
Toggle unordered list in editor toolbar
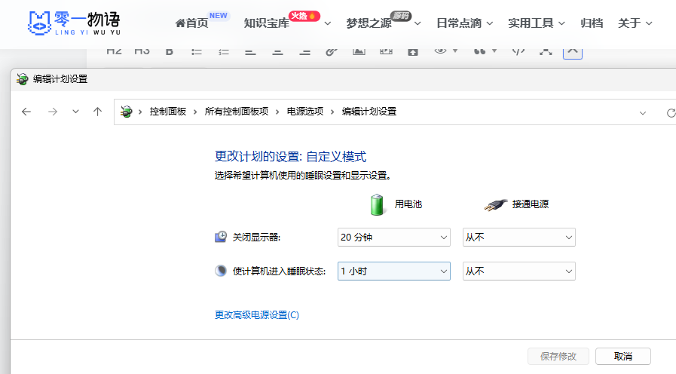pos(197,51)
